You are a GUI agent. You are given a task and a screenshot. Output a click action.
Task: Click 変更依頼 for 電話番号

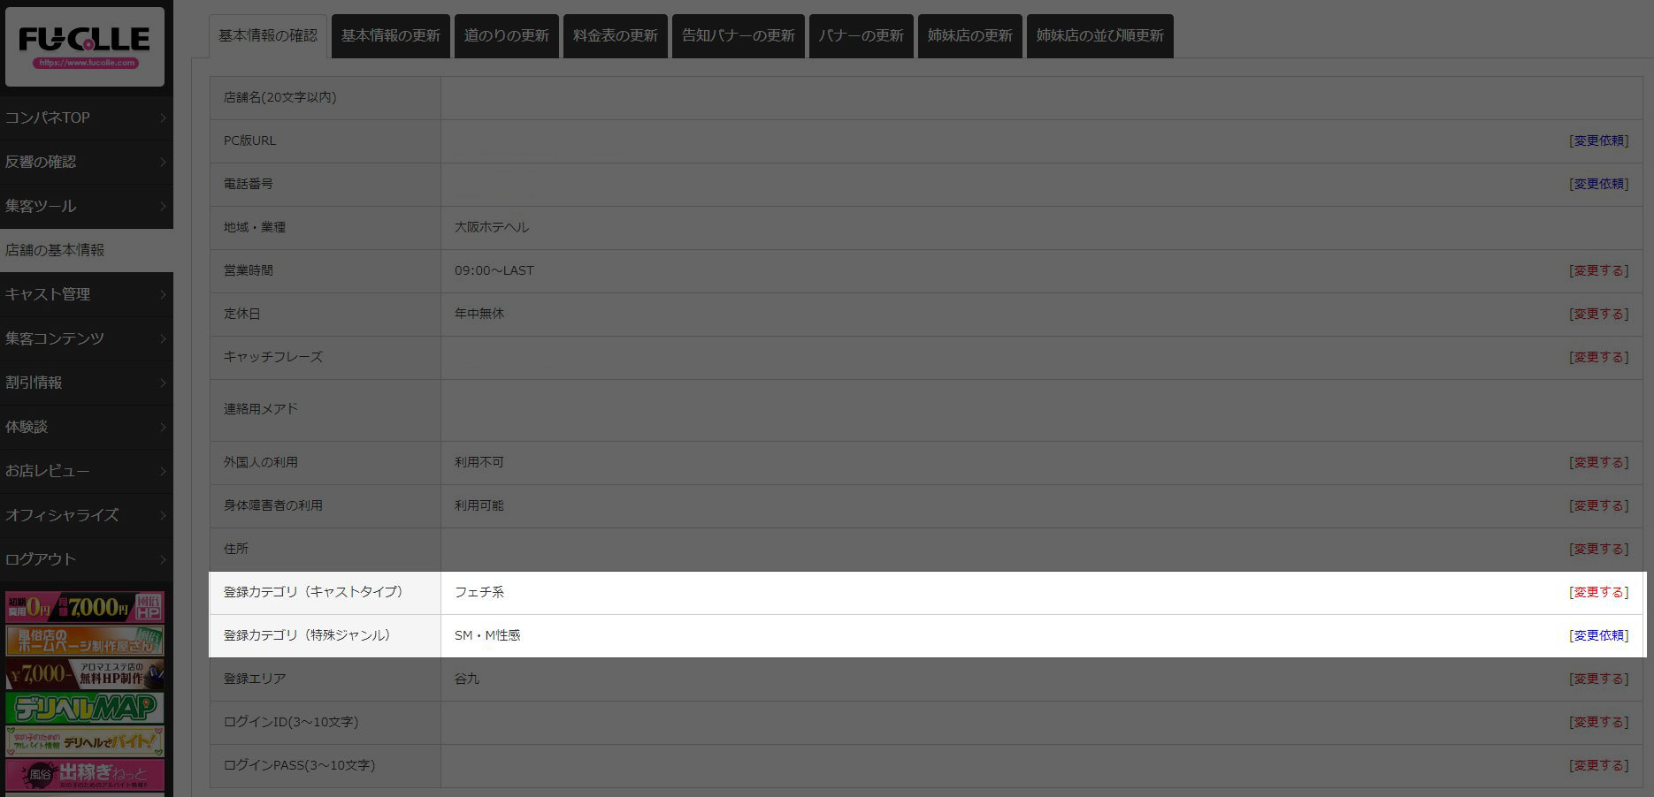1598,184
